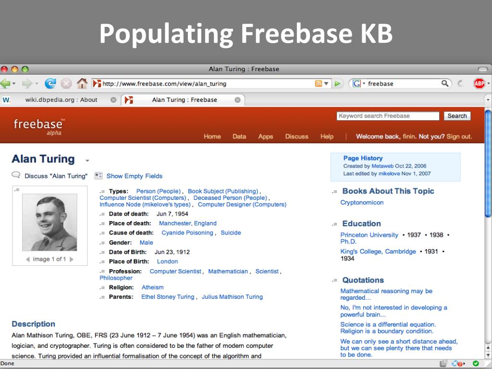Click the magnifier icon in the browser search box

coord(444,83)
